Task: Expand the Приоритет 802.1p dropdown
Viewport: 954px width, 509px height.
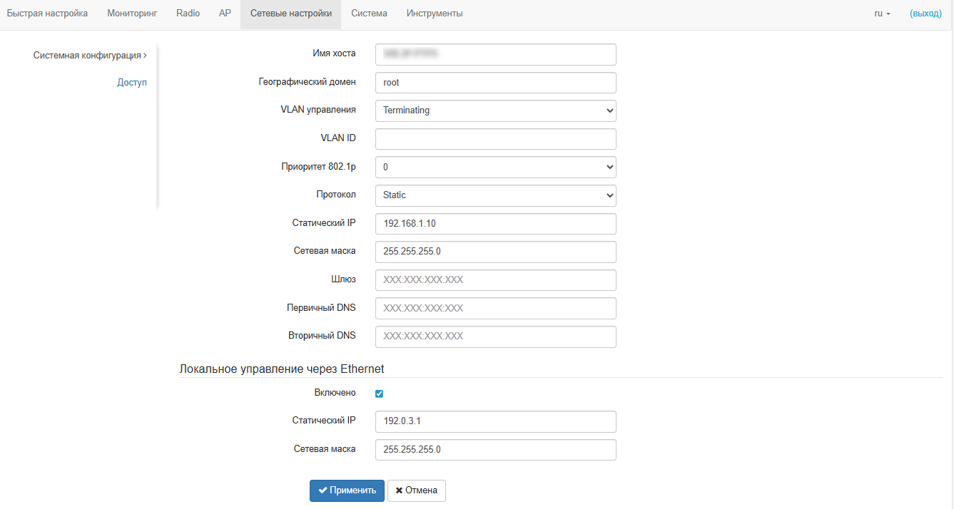Action: 495,167
